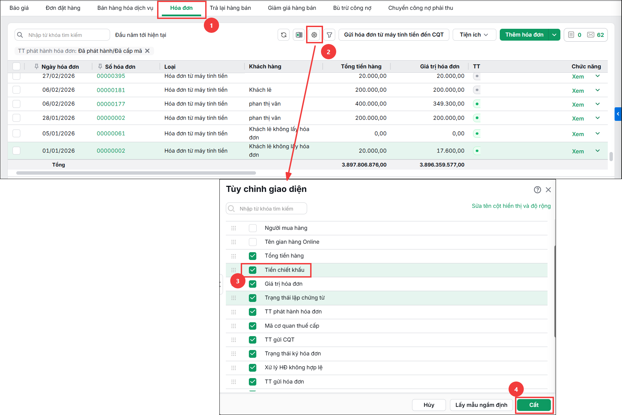Click the green Cất save button
This screenshot has width=622, height=415.
(534, 405)
